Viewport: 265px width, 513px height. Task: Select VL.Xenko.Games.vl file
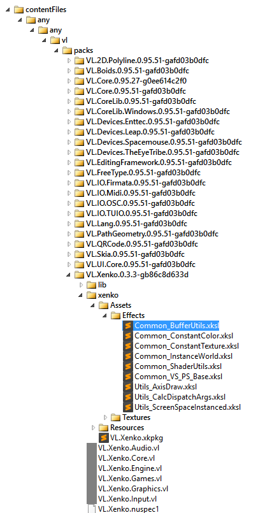[130, 479]
